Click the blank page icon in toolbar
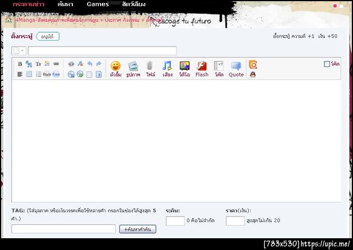353x250 pixels. (89, 74)
